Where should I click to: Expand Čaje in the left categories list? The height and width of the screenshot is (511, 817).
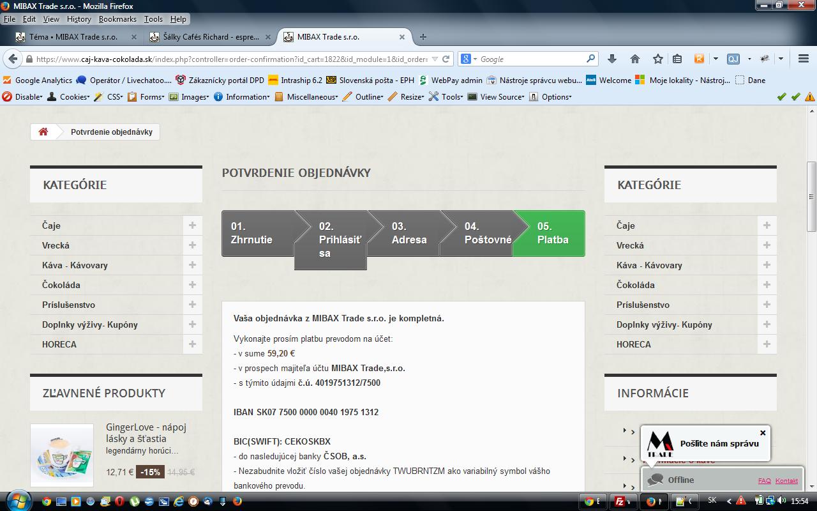click(x=192, y=225)
